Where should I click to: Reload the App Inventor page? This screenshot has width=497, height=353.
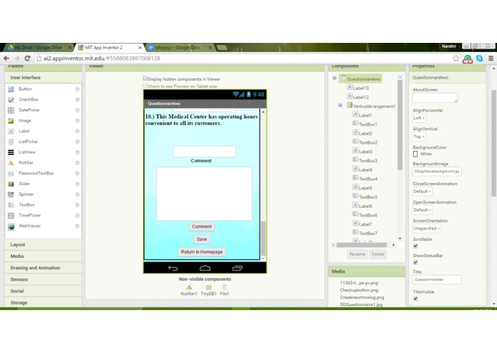[28, 59]
